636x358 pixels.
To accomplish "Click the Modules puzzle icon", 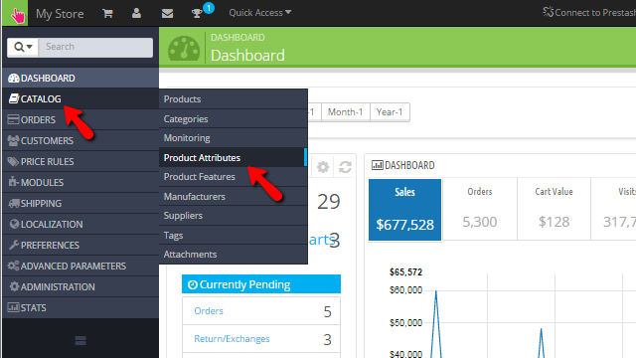I will (x=13, y=181).
